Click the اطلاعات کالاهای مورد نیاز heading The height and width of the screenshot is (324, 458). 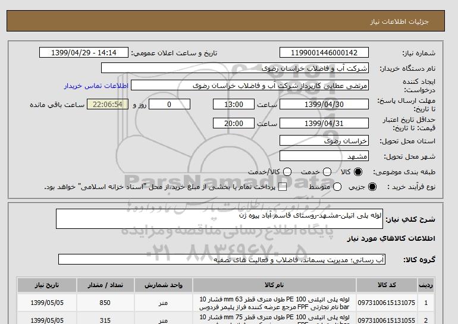click(x=391, y=238)
